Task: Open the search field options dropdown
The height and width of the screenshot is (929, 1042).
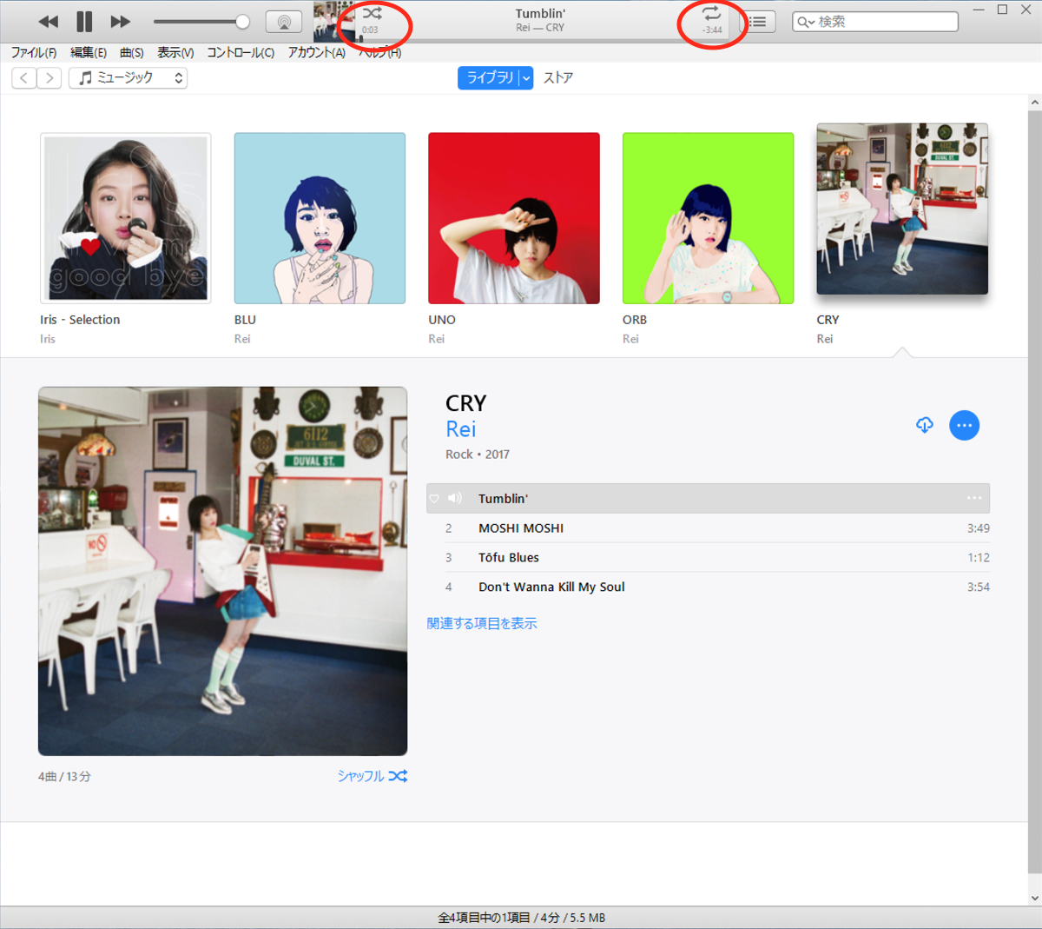Action: point(806,23)
